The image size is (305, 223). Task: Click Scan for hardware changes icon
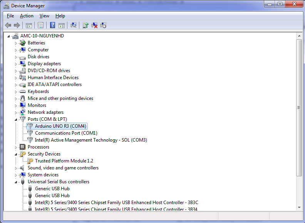[x=73, y=25]
